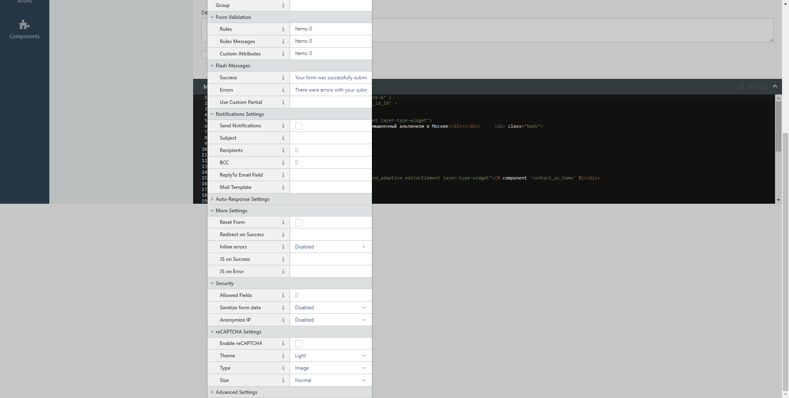This screenshot has width=789, height=398.
Task: Click the scrollbar on the right page edge
Action: pos(786,164)
